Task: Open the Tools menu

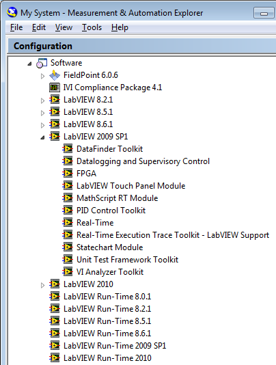Action: tap(92, 27)
